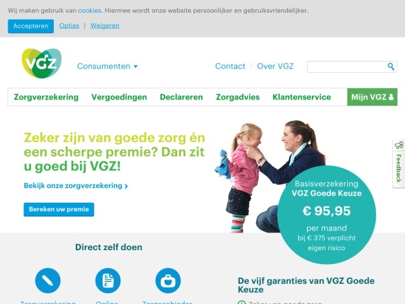Viewport: 405px width, 304px height.
Task: Click the Feedback megaphone icon
Action: click(x=399, y=145)
